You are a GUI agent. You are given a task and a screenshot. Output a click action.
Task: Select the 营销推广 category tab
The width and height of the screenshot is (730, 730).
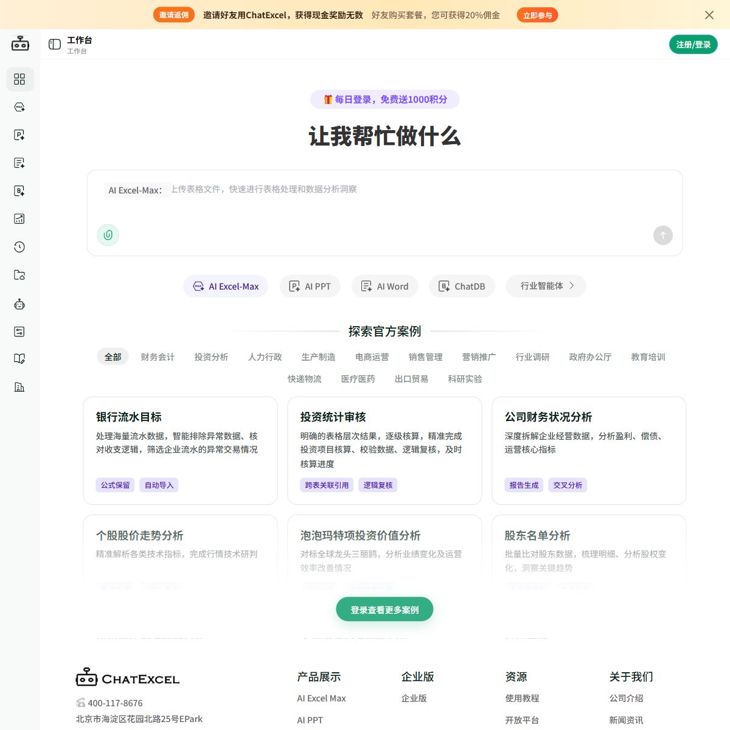coord(479,357)
